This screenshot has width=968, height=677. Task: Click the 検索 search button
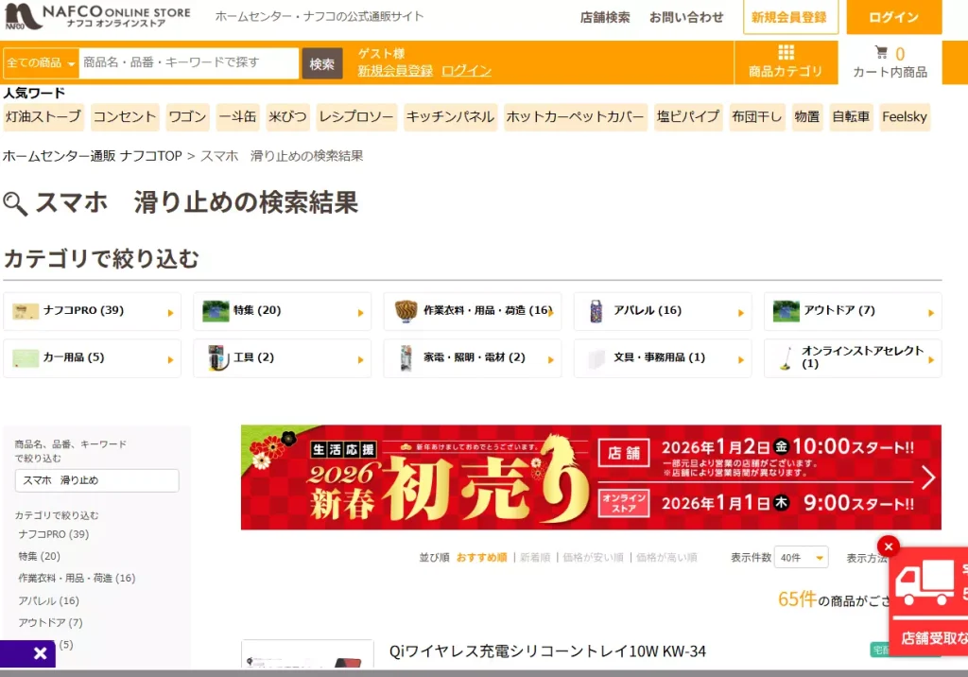[322, 63]
